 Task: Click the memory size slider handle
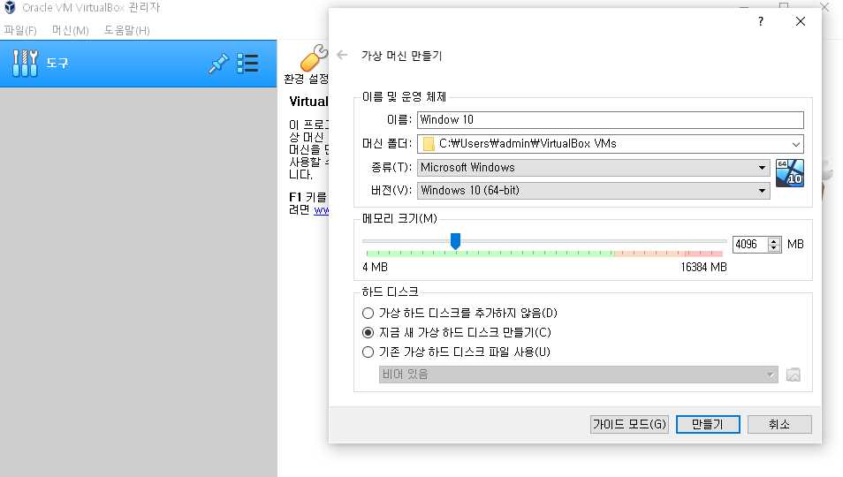pos(455,241)
